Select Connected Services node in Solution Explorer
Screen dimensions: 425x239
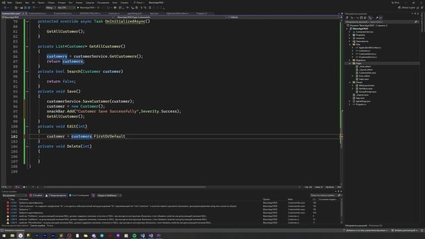(x=365, y=32)
